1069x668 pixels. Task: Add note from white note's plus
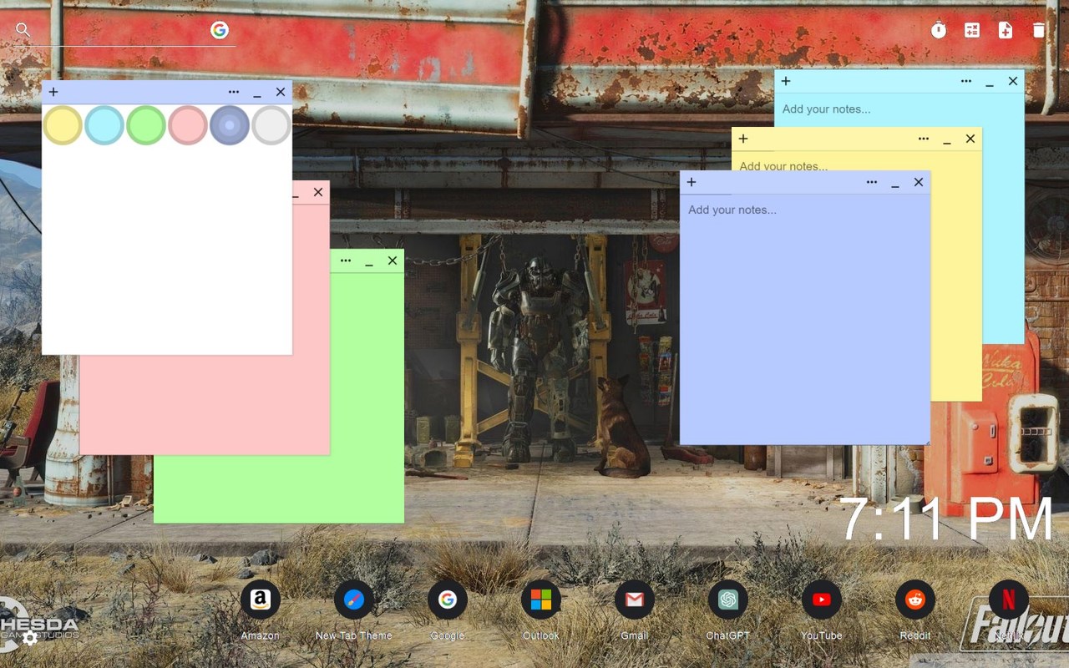(x=53, y=92)
